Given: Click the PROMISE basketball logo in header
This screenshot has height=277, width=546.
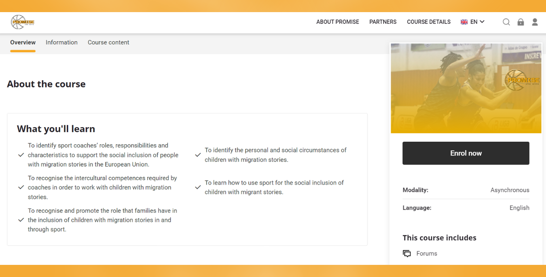Looking at the screenshot, I should click(23, 22).
